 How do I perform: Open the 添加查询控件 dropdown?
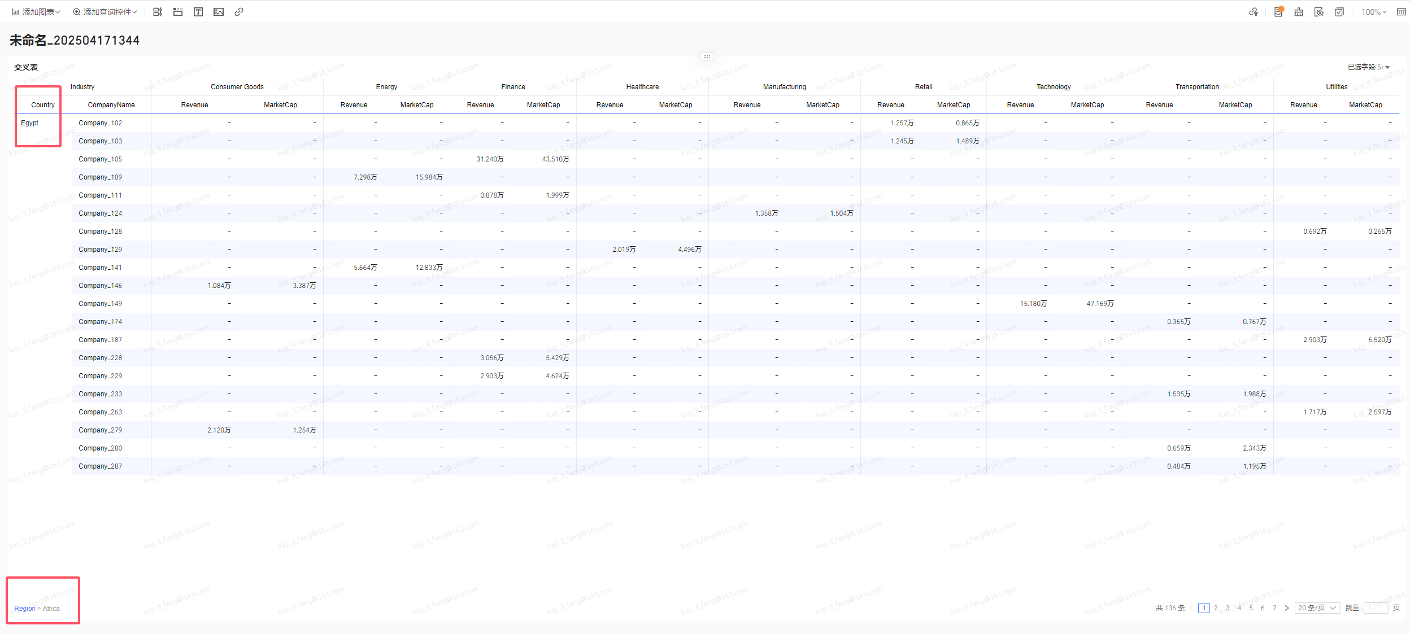tap(105, 12)
